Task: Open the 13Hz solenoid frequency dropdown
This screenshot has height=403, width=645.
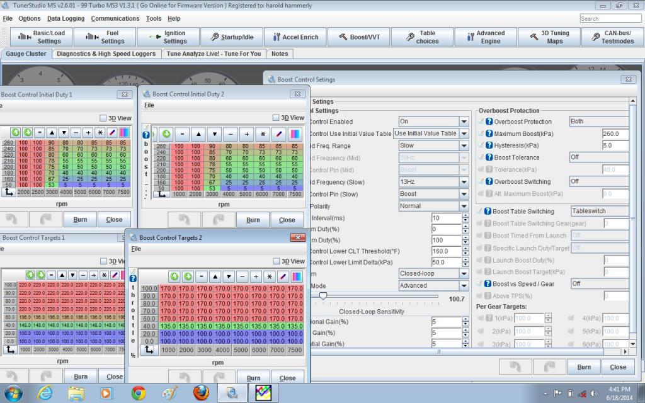Action: tap(464, 182)
